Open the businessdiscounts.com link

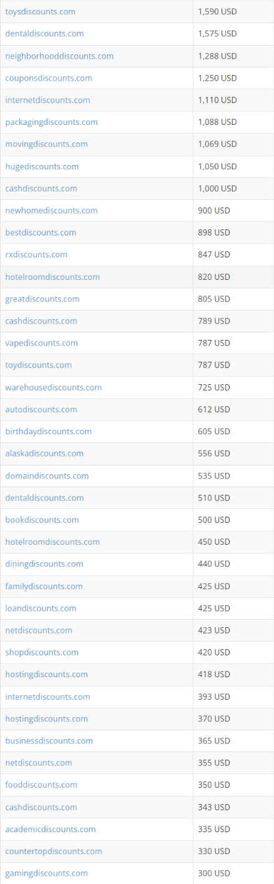point(49,741)
